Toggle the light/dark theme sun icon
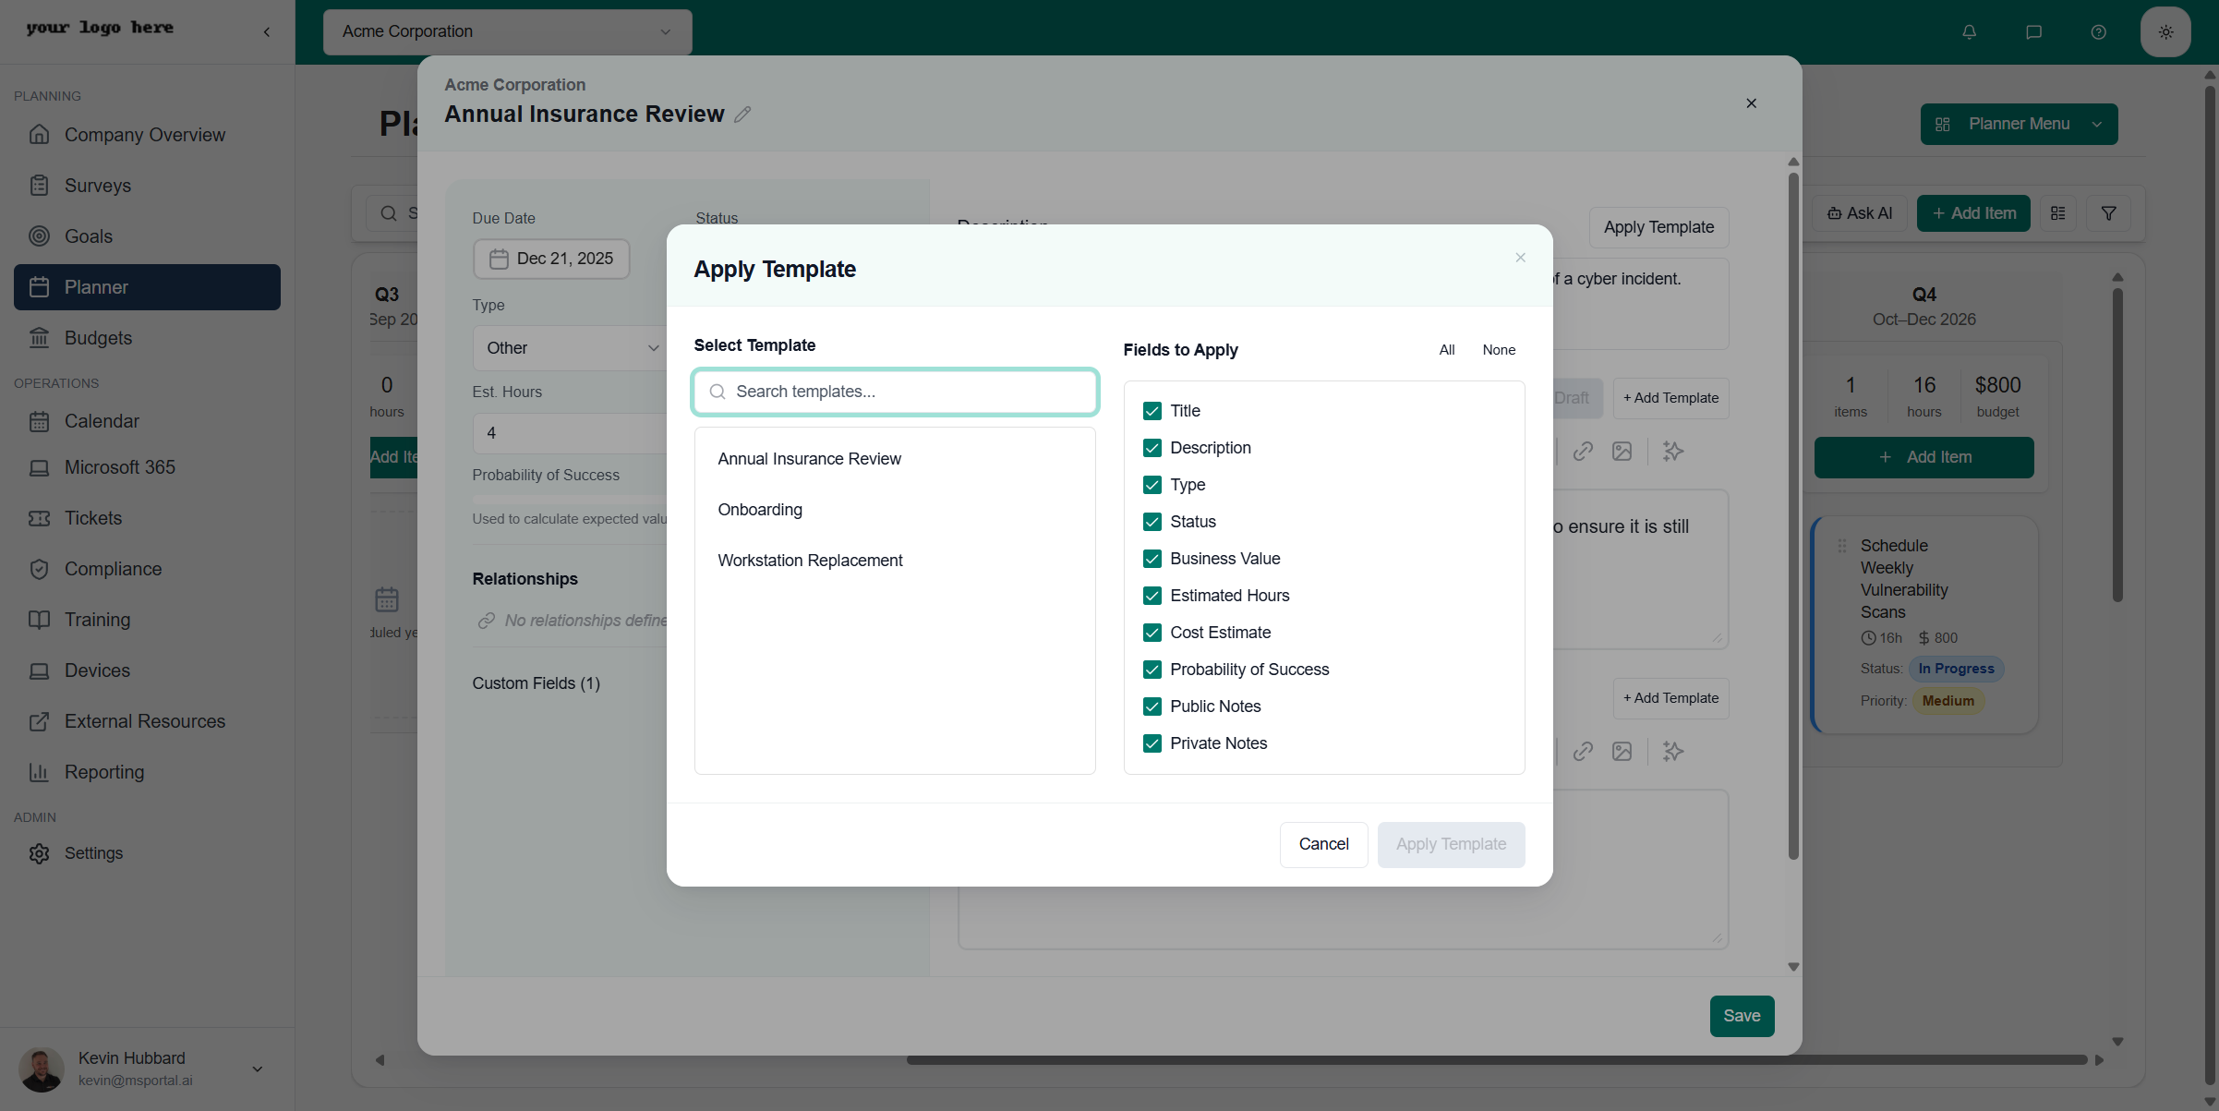The image size is (2219, 1111). [2165, 32]
